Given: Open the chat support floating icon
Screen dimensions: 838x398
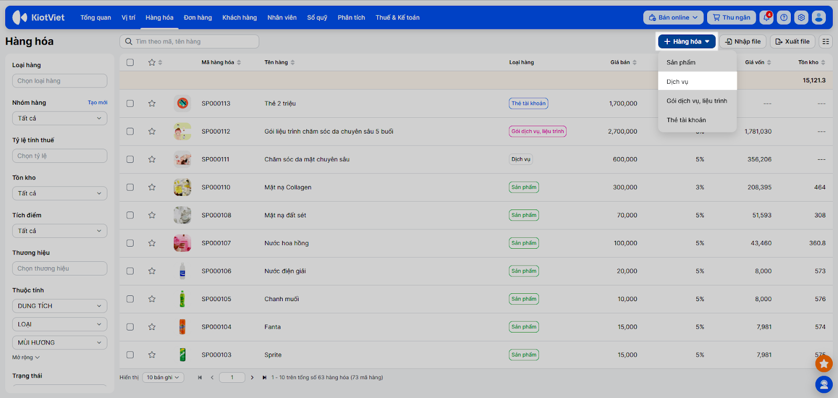Looking at the screenshot, I should pyautogui.click(x=824, y=384).
